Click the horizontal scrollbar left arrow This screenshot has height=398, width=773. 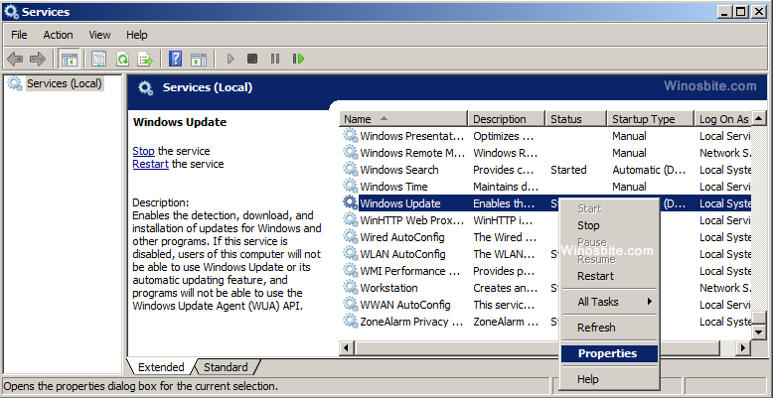346,347
